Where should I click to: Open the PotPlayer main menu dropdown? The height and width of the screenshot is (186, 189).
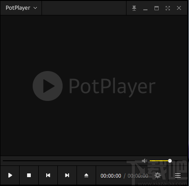point(21,8)
